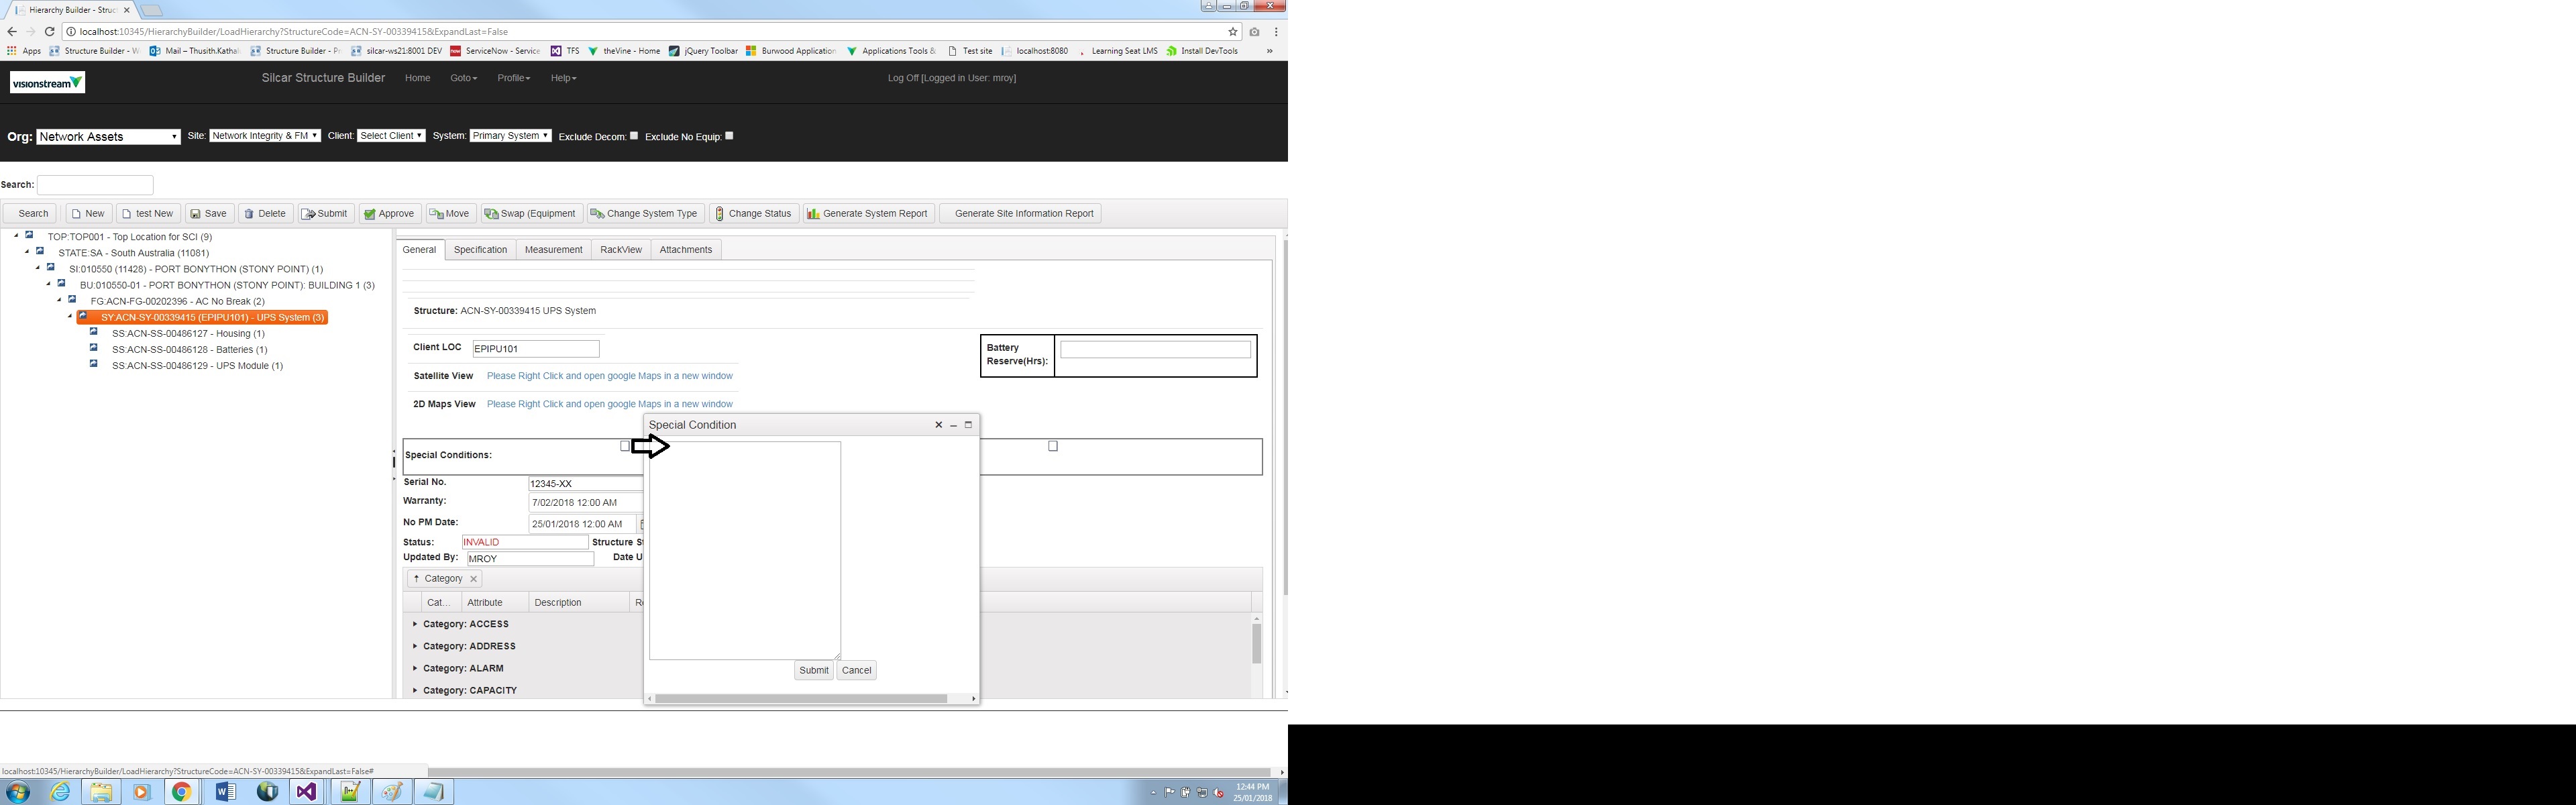Switch to the RackView tab
The width and height of the screenshot is (2576, 805).
tap(620, 249)
